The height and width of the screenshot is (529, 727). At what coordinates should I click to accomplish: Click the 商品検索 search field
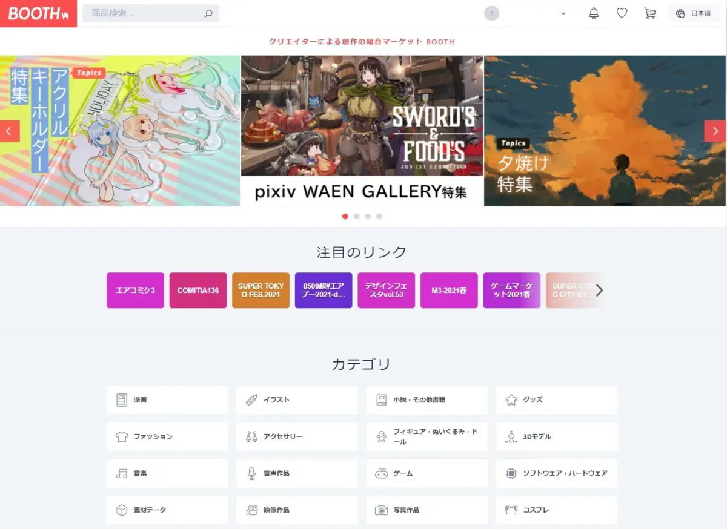151,13
